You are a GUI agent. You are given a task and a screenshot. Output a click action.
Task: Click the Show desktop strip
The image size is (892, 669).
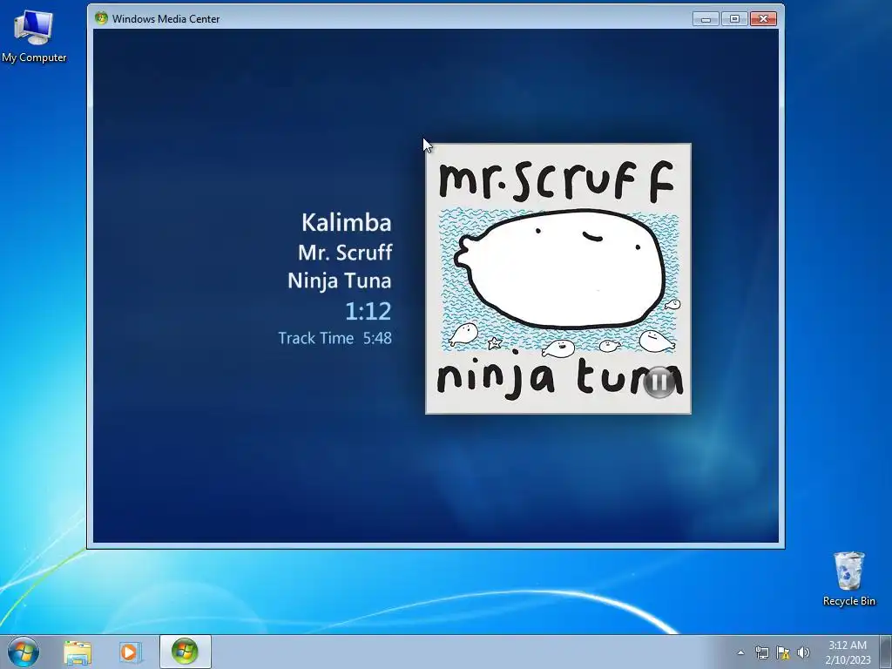coord(886,652)
